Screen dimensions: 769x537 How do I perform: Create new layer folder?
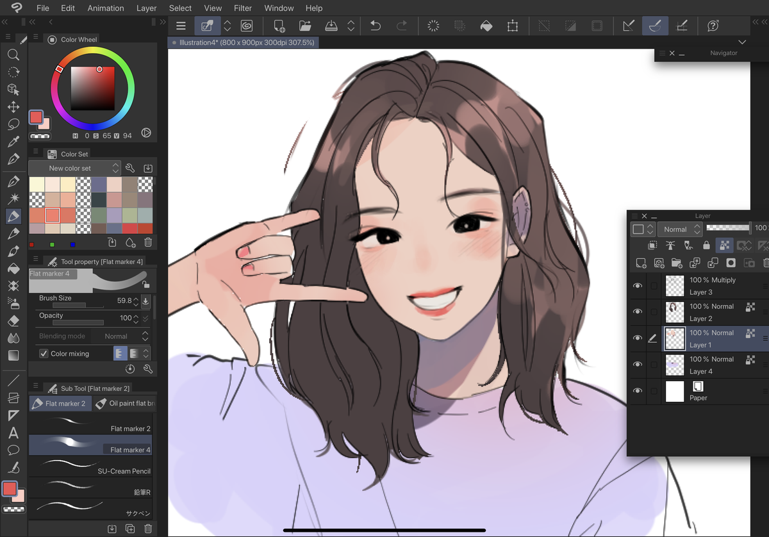[x=677, y=263]
